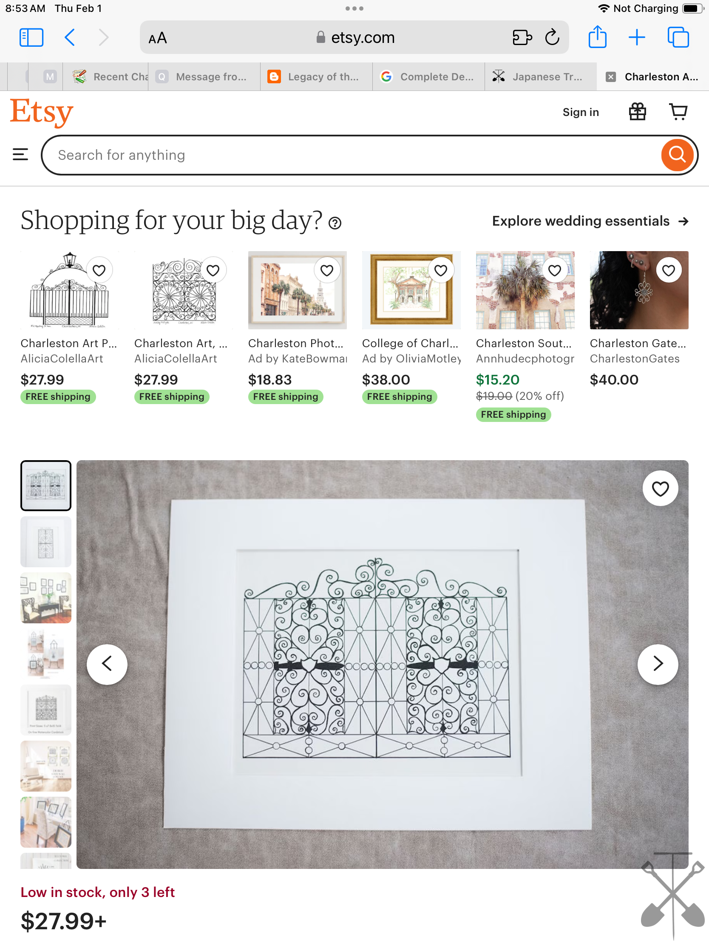Click the orange search magnifier button
The height and width of the screenshot is (945, 709).
[677, 155]
